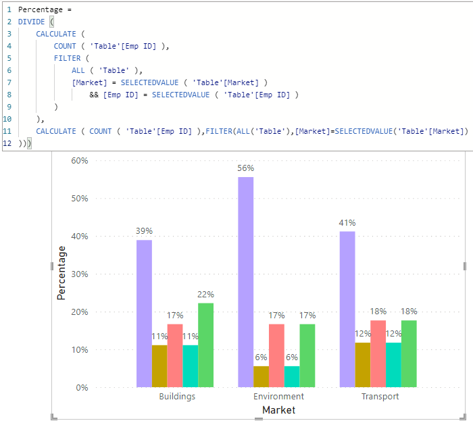Select the red Buildings bar labeled 17%

175,355
